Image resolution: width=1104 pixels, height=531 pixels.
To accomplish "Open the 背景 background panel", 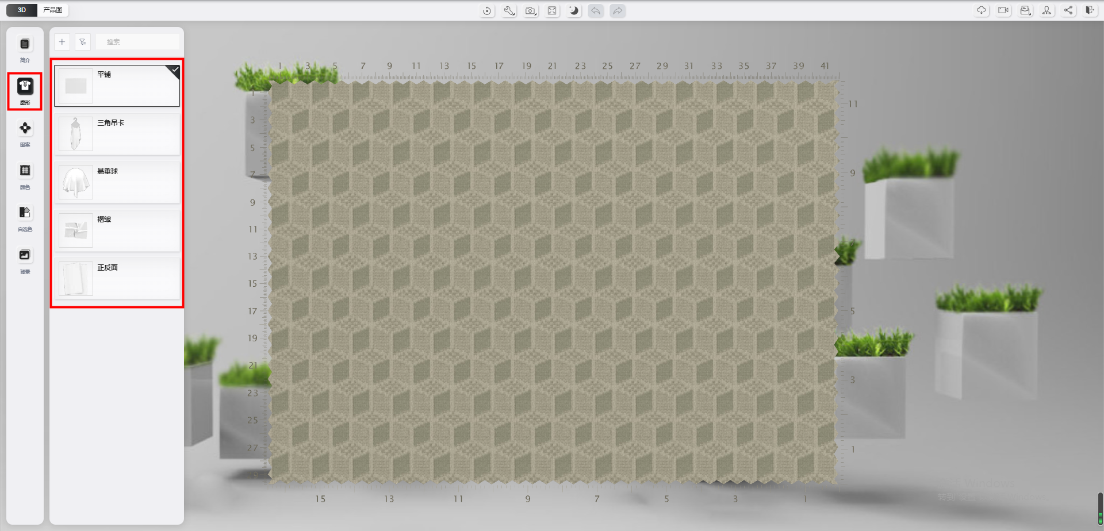I will (25, 260).
